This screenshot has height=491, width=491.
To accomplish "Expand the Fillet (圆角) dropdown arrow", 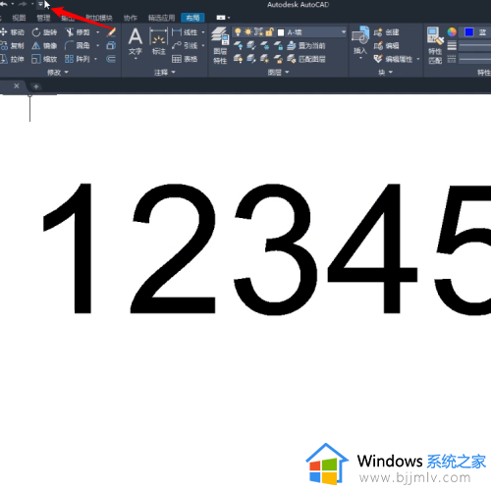I will [97, 45].
